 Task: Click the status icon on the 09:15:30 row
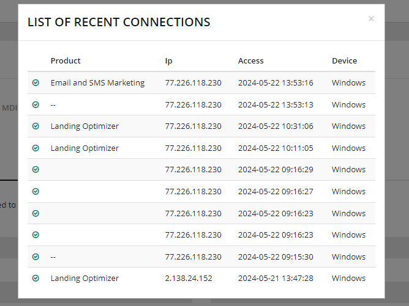[x=36, y=257]
